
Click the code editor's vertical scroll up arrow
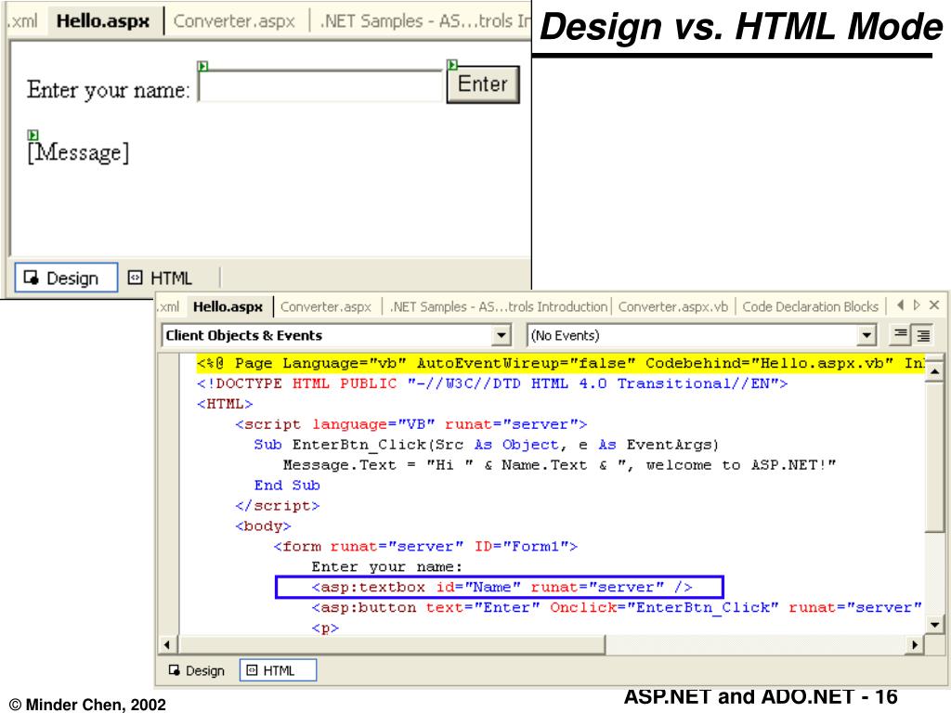[934, 370]
